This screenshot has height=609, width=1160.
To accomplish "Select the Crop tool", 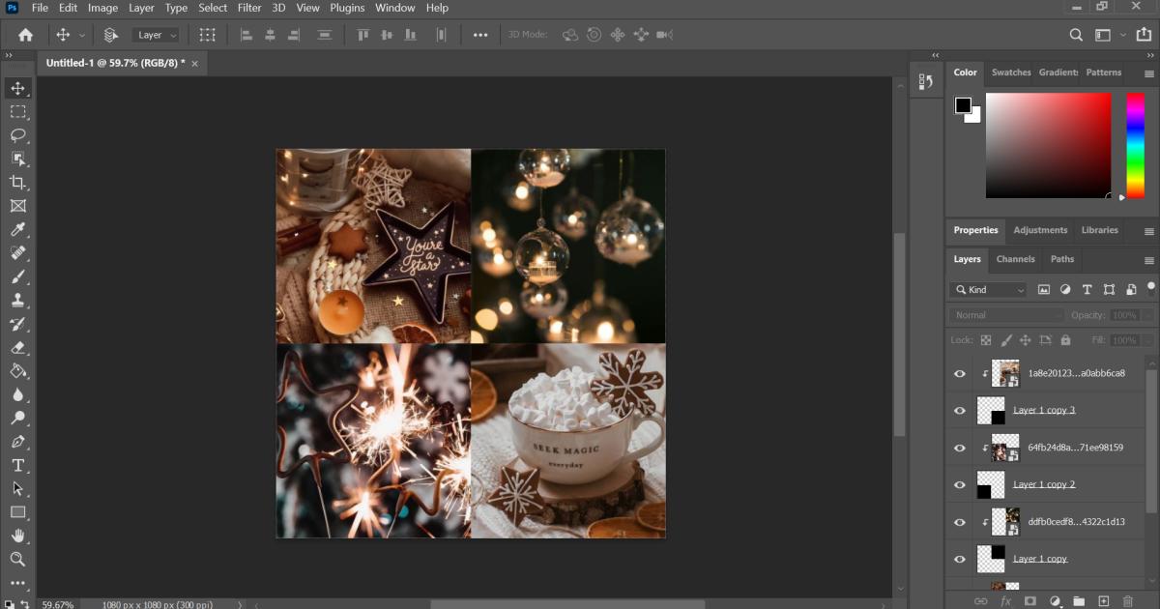I will coord(17,183).
